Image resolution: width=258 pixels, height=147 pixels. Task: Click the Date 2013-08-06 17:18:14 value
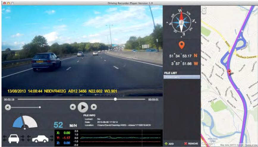click(x=107, y=122)
